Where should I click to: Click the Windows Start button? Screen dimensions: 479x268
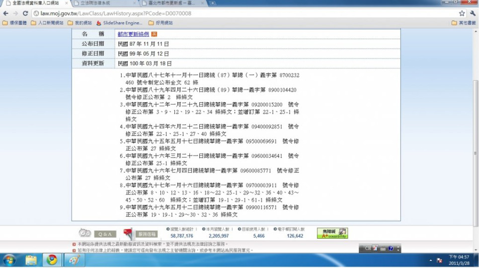coord(9,260)
